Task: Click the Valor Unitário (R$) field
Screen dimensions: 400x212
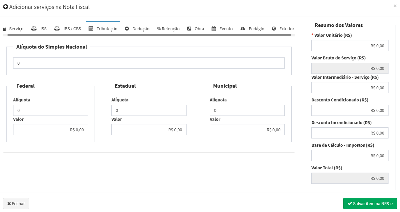Action: (x=350, y=46)
